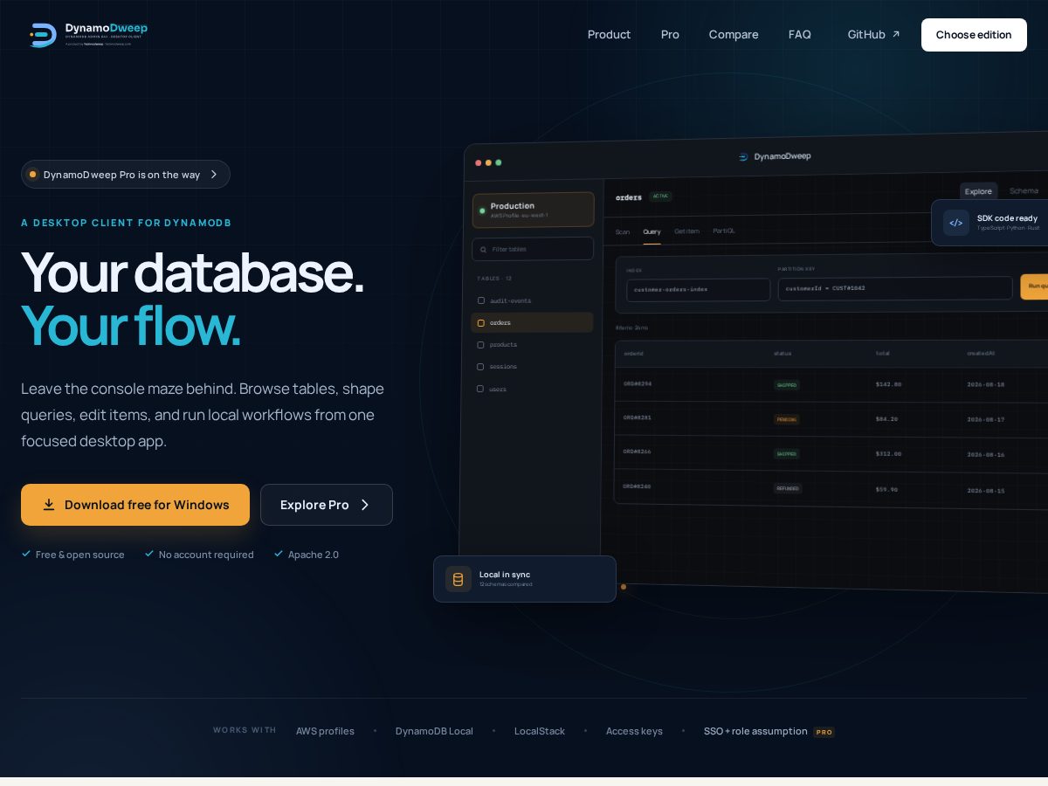Switch to the GetItem tab
The height and width of the screenshot is (786, 1048).
[686, 231]
